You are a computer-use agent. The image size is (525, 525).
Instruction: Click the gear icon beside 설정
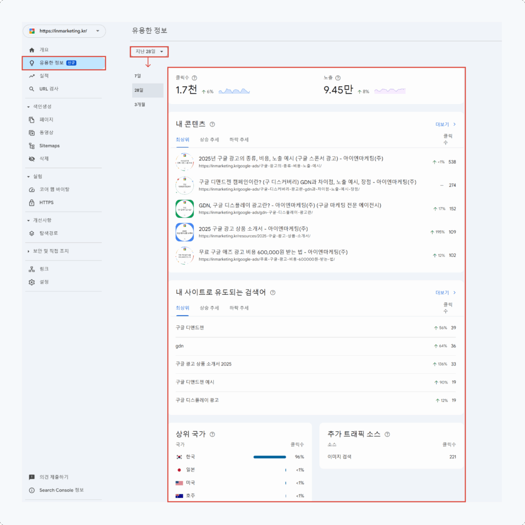coord(32,282)
